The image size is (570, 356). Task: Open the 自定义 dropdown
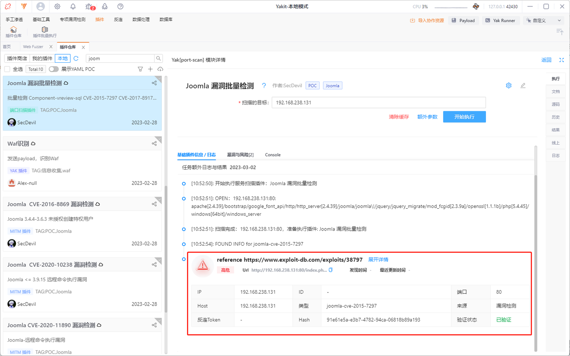pyautogui.click(x=543, y=20)
